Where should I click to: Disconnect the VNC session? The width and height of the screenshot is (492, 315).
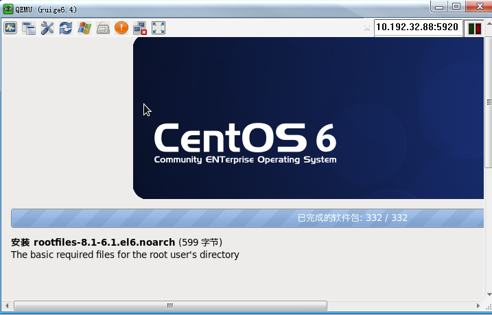pos(140,28)
